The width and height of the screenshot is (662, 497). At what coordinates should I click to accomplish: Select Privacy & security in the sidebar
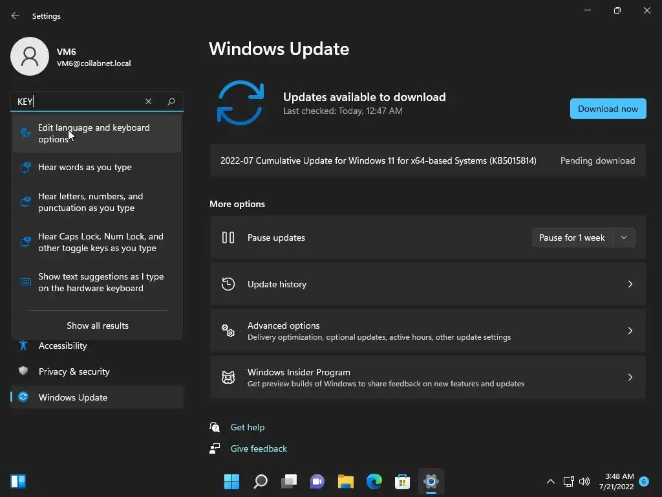coord(97,371)
